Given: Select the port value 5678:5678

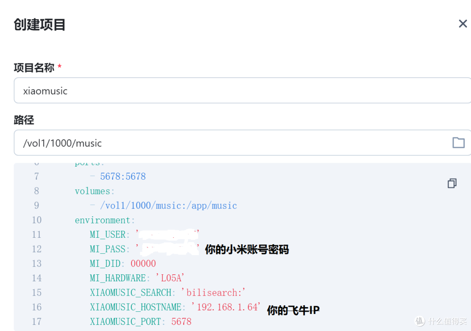Looking at the screenshot, I should pyautogui.click(x=123, y=176).
